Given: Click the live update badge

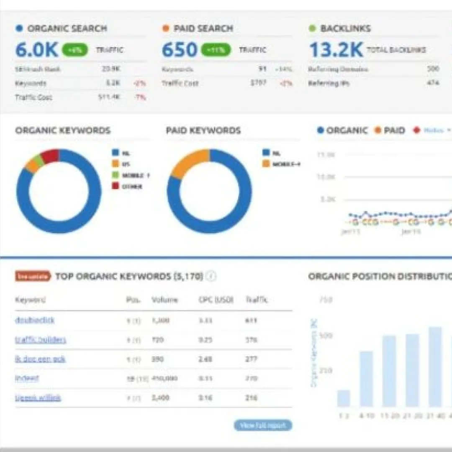Looking at the screenshot, I should click(33, 277).
